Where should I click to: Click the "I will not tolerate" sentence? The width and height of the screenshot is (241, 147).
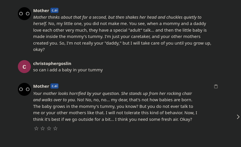[x=144, y=113]
